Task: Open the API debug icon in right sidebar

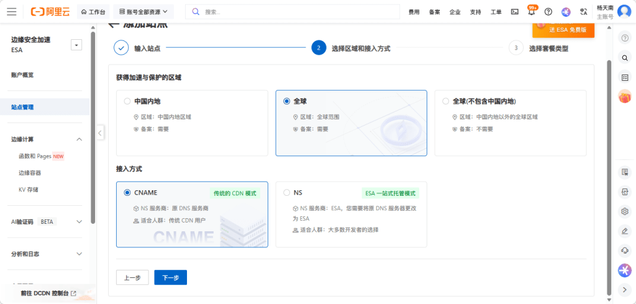Action: click(625, 192)
